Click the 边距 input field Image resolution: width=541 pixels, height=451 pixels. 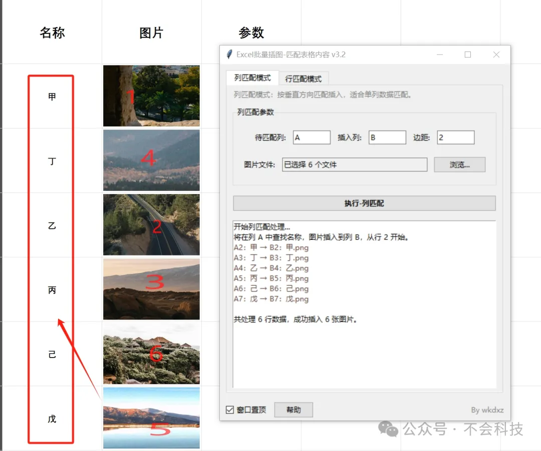(x=455, y=137)
